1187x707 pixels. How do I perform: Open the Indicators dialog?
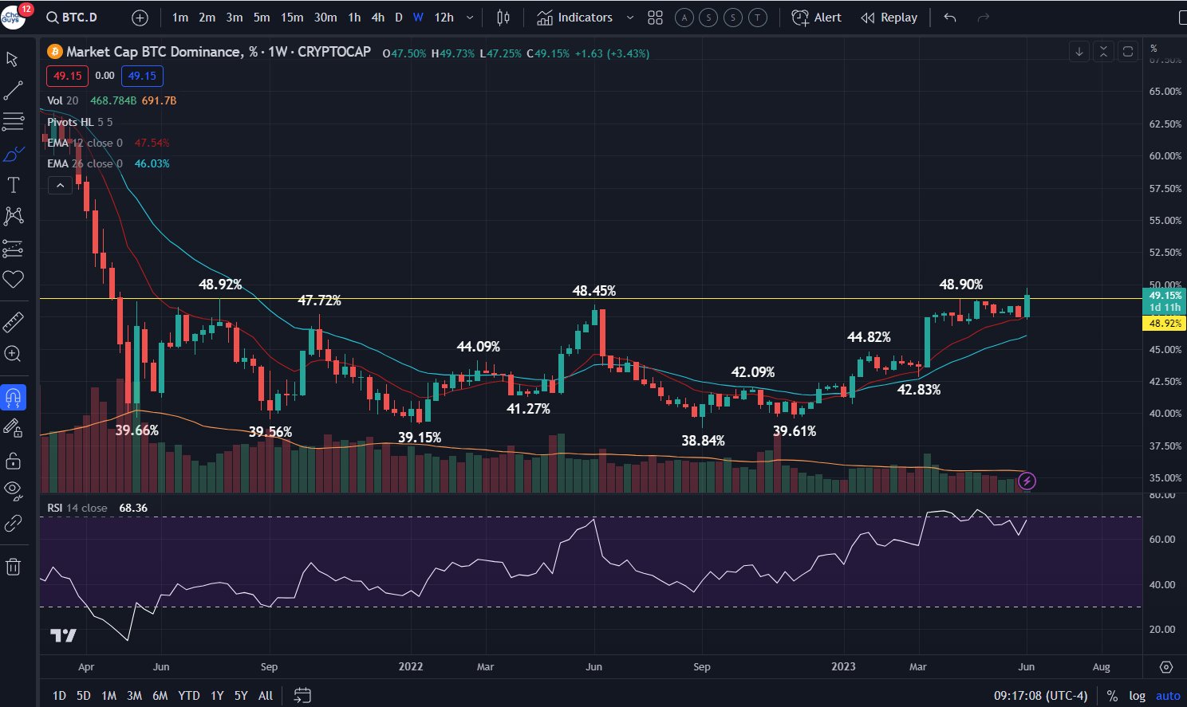[575, 18]
